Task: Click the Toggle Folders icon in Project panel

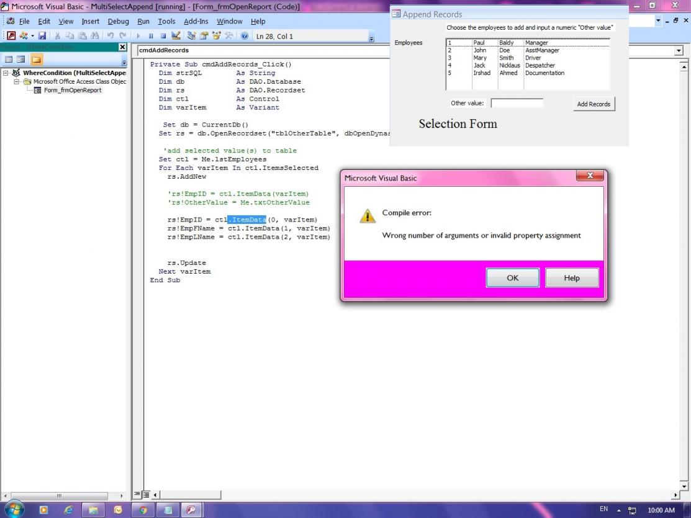Action: coord(37,59)
